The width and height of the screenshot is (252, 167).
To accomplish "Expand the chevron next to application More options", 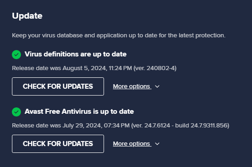I will [157, 144].
